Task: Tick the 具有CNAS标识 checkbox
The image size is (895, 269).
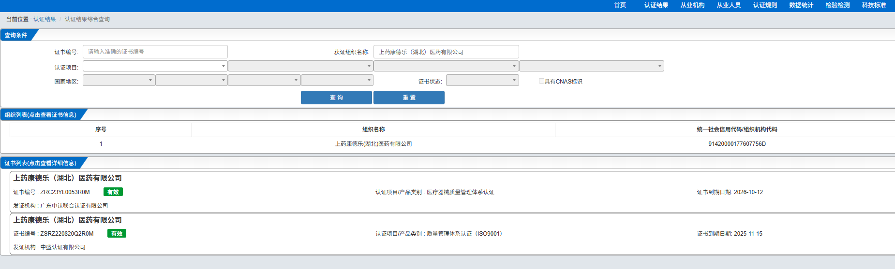Action: pos(541,81)
